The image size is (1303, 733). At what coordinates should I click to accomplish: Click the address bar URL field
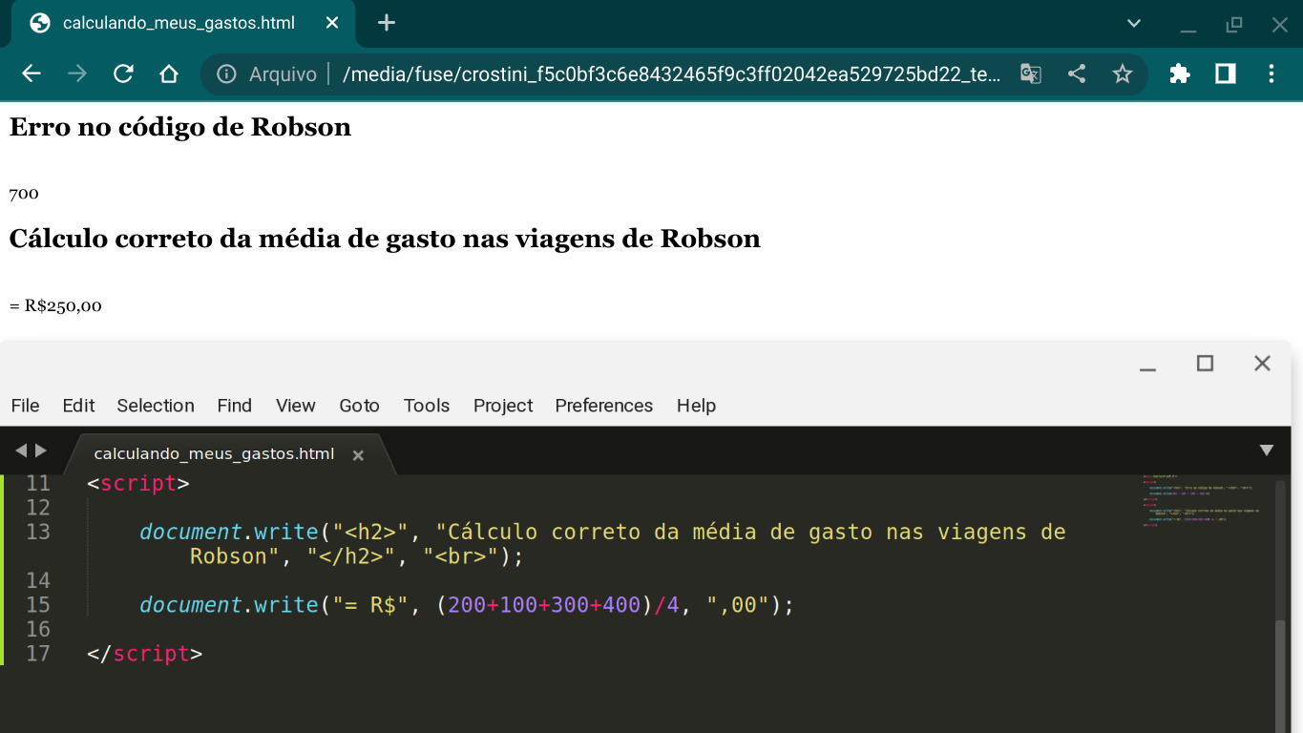[672, 73]
